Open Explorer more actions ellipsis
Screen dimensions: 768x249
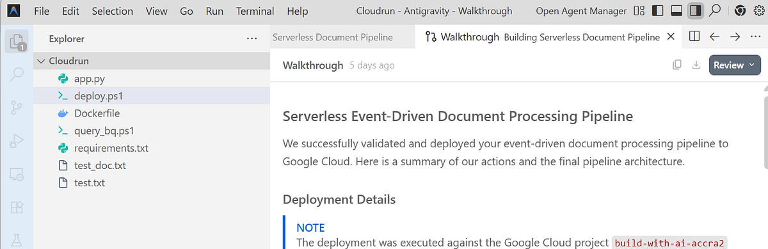[252, 38]
